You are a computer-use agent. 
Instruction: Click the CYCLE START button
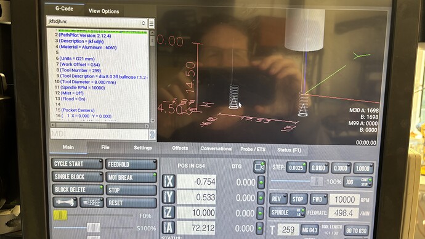pos(77,164)
